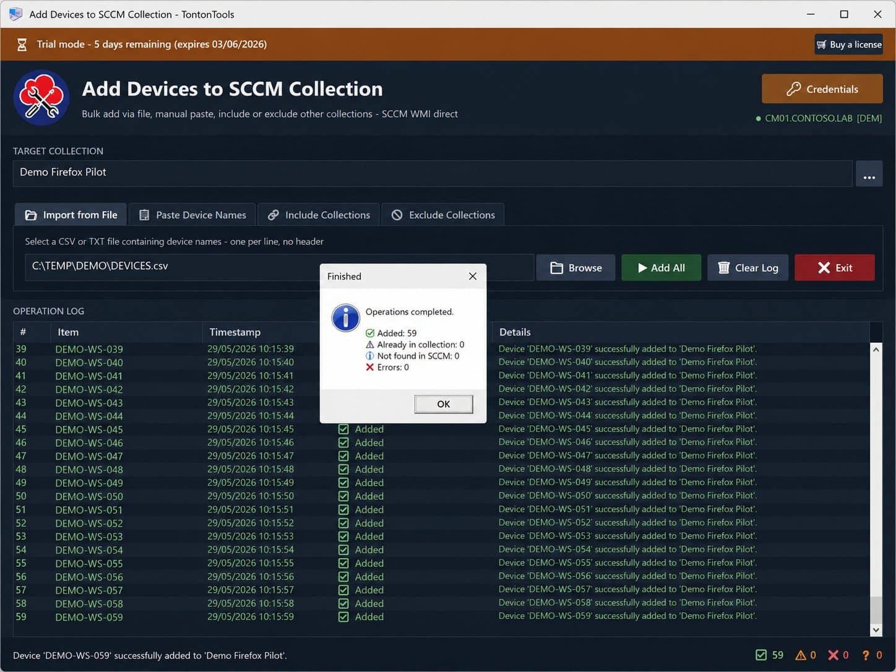Click the TontonTools app logo
This screenshot has height=672, width=896.
pyautogui.click(x=41, y=98)
